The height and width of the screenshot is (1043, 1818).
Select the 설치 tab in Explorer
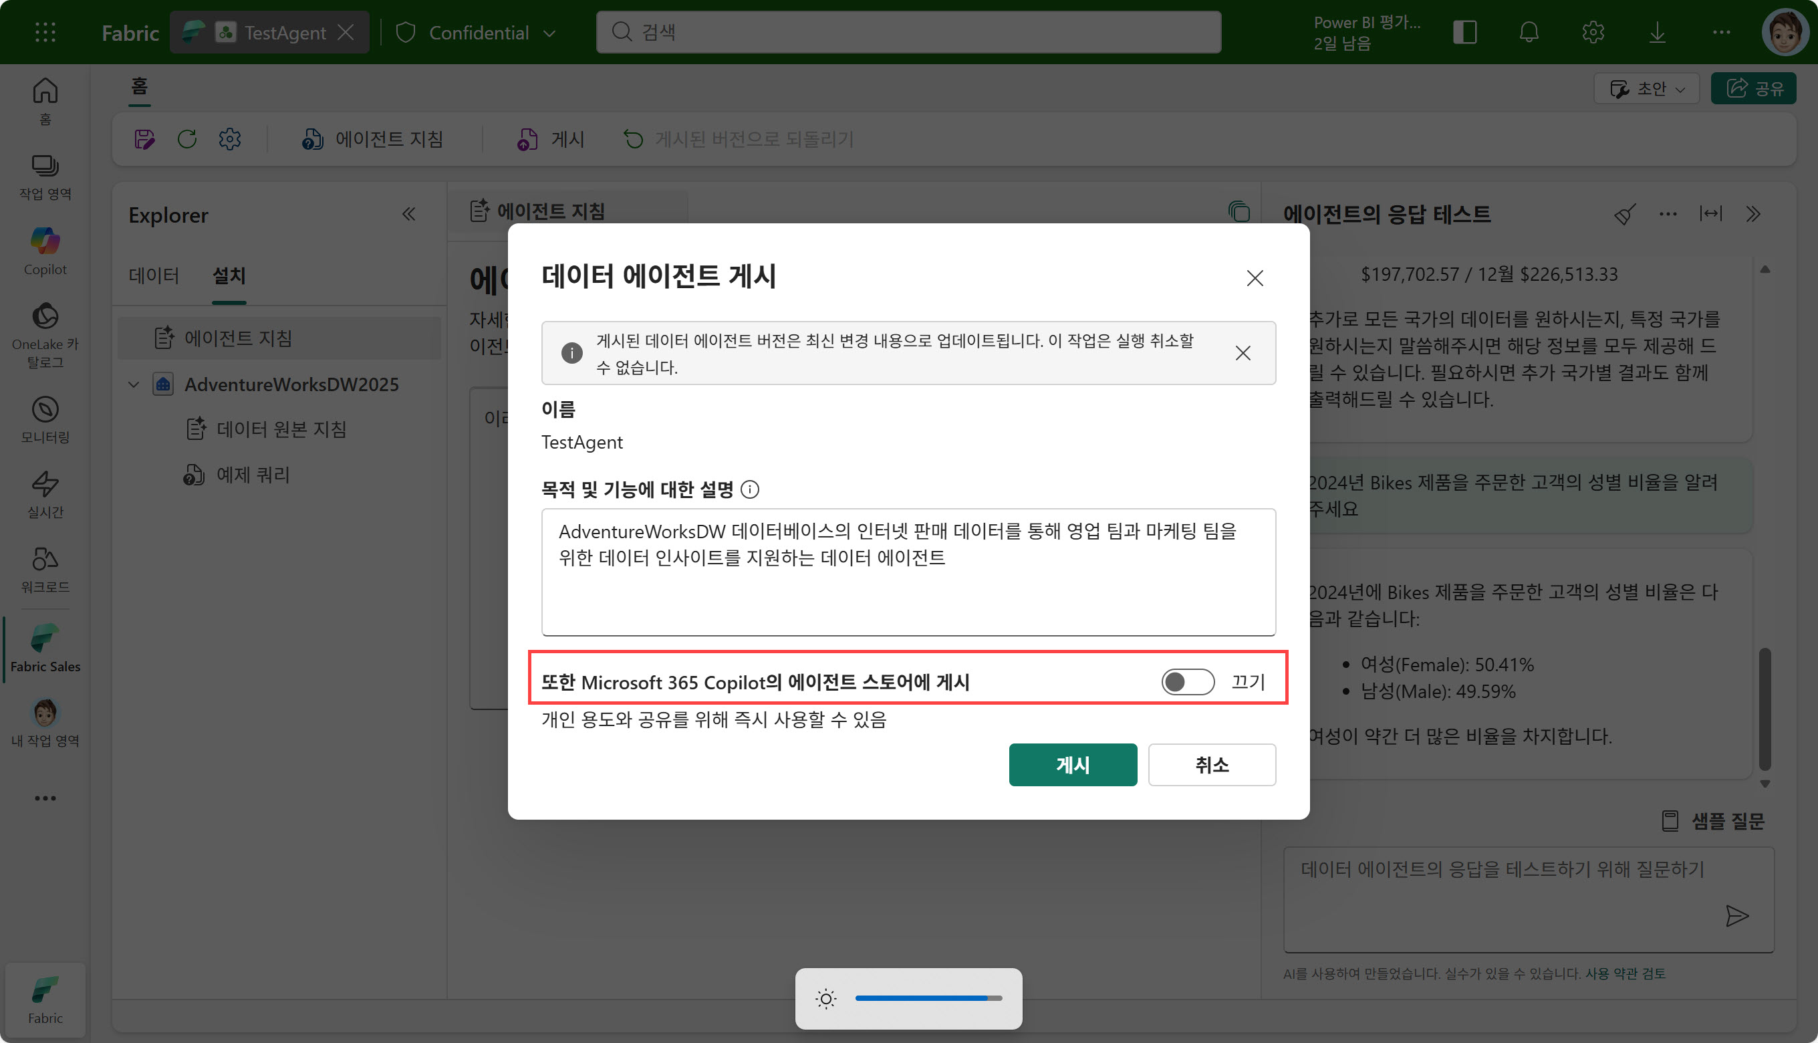229,275
